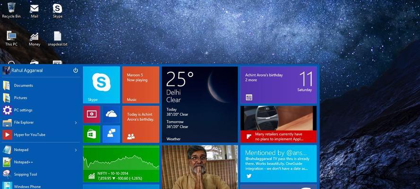Click the Notepad++ app icon
This screenshot has width=420, height=189.
7,162
